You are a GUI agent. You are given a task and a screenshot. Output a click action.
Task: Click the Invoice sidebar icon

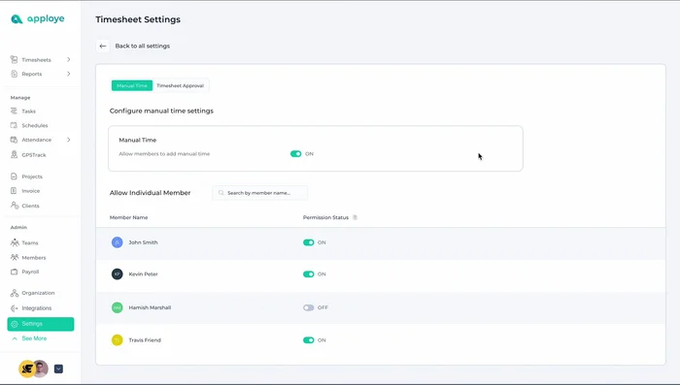[14, 190]
